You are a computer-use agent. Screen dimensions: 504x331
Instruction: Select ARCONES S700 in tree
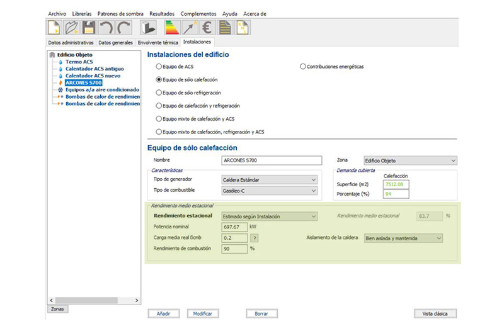[84, 83]
